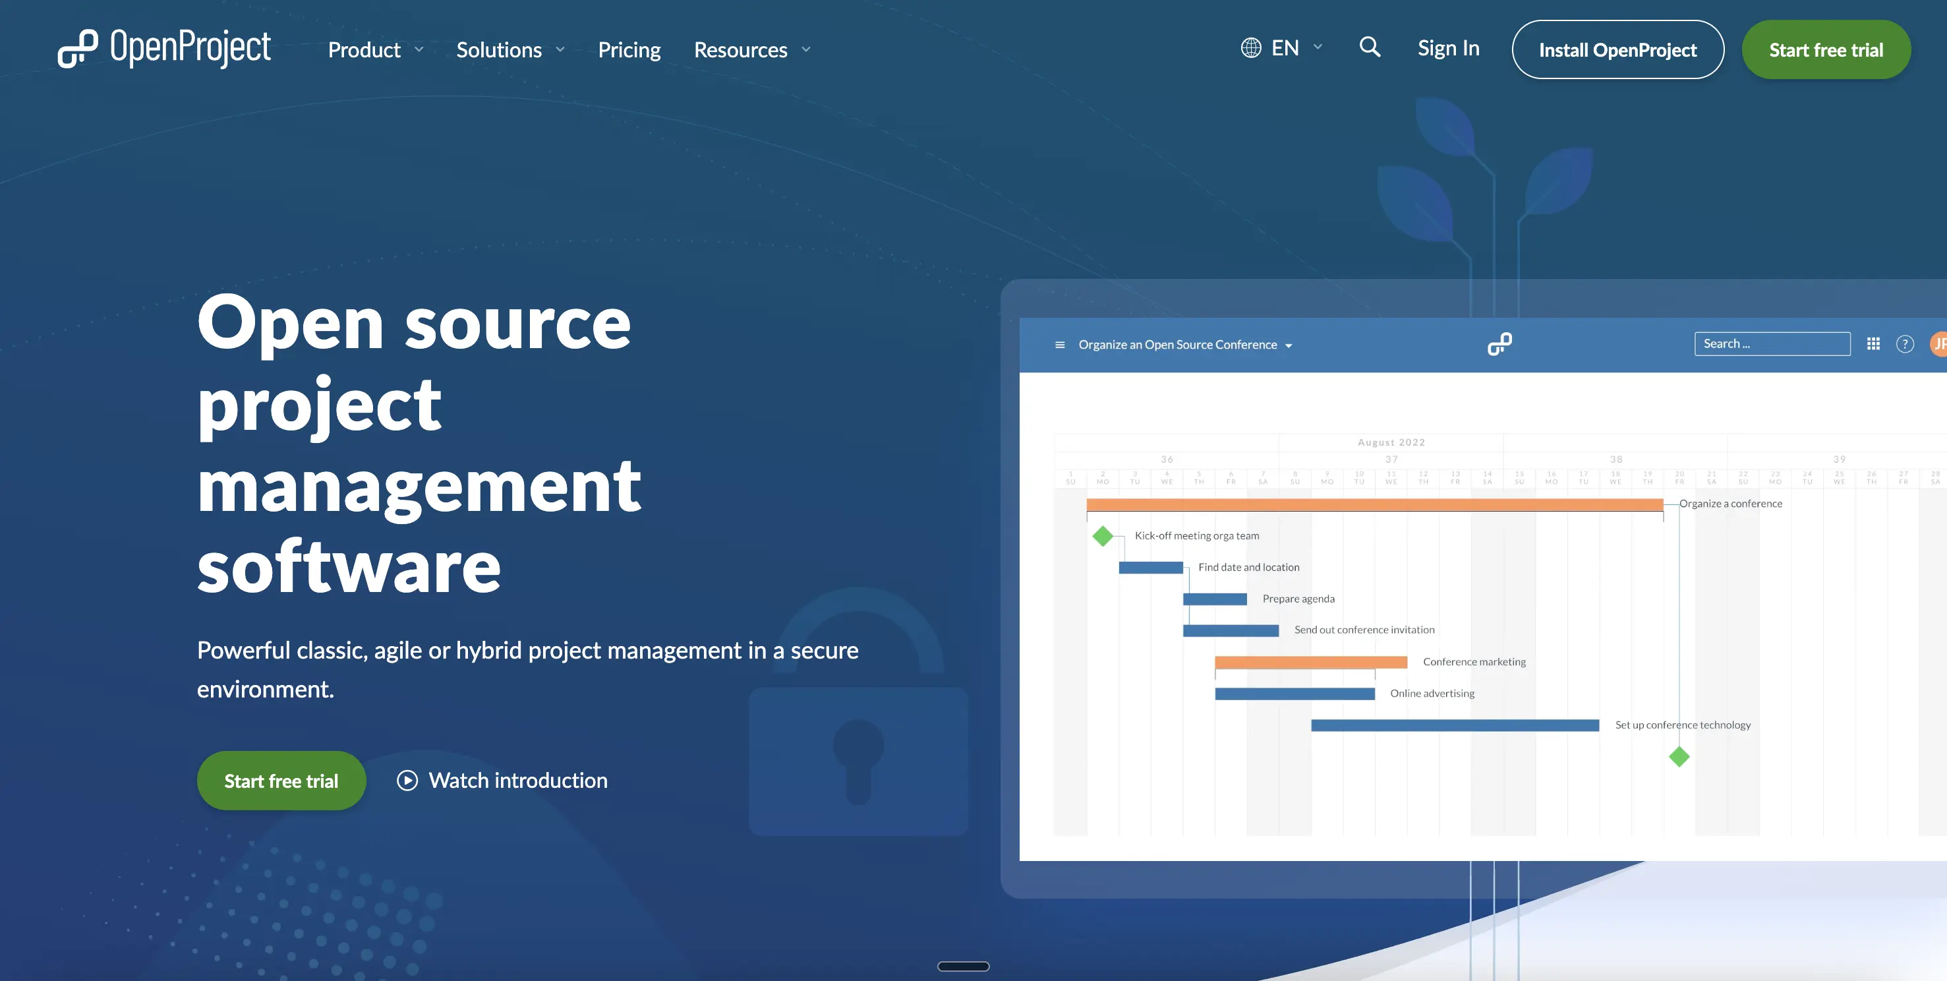Click the 'Conference marketing' label
The height and width of the screenshot is (981, 1947).
[x=1474, y=662]
